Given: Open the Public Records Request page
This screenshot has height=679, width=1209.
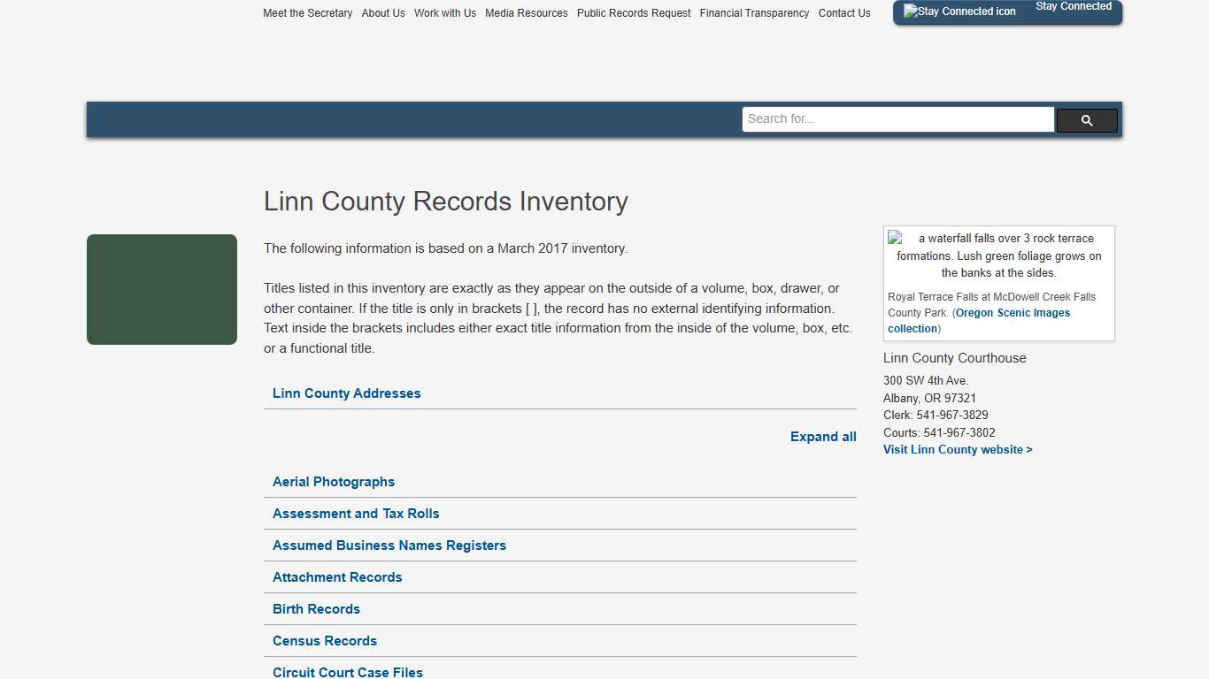Looking at the screenshot, I should click(x=633, y=12).
